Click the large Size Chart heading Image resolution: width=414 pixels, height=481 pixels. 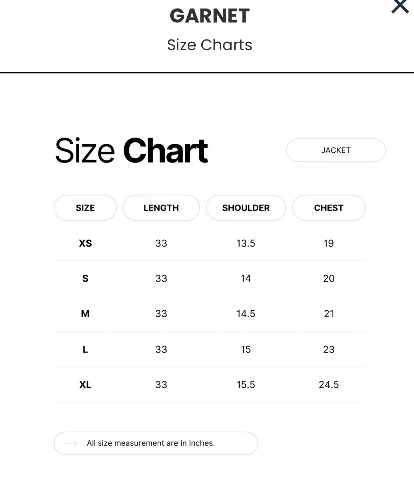pos(131,150)
